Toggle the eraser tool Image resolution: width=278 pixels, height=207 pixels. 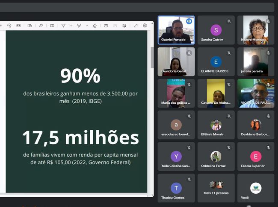(x=95, y=26)
